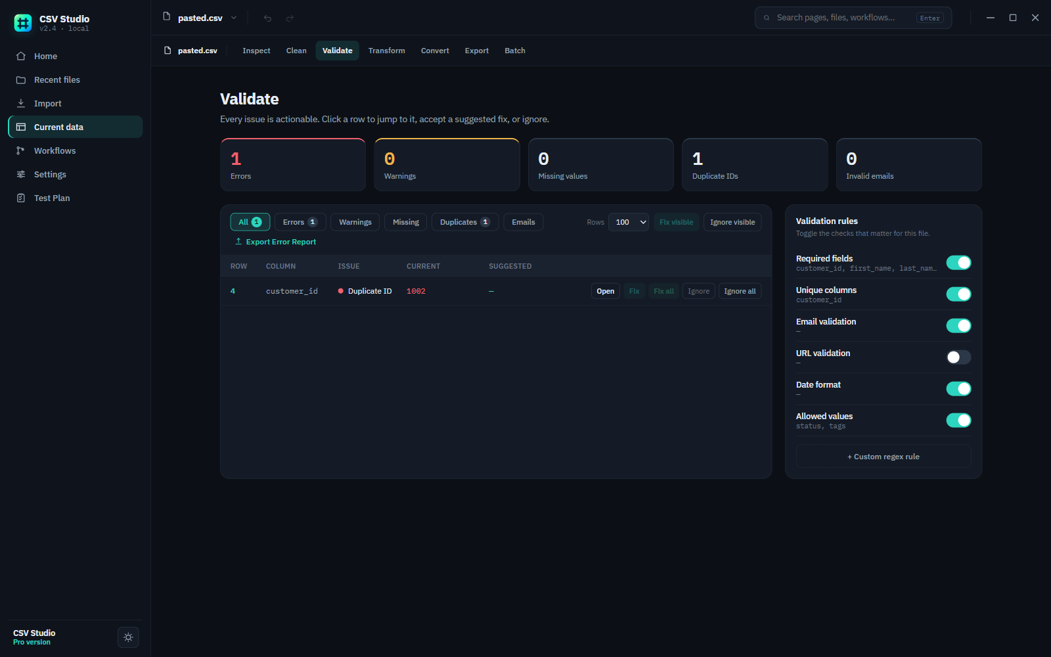The width and height of the screenshot is (1051, 657).
Task: Click Ignore visible button
Action: coord(732,222)
